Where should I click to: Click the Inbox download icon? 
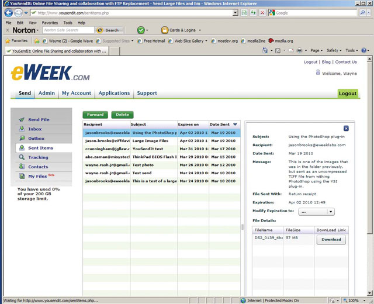[22, 129]
